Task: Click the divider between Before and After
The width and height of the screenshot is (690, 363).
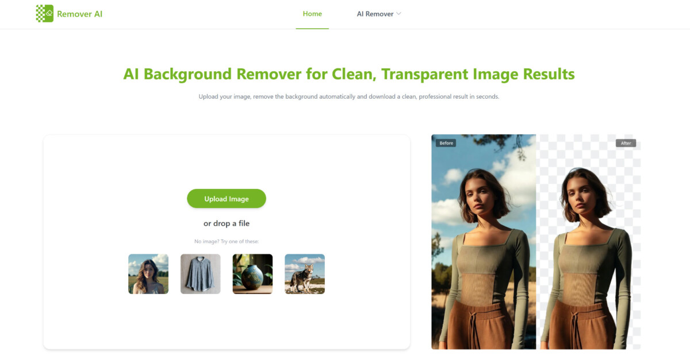Action: tap(536, 241)
